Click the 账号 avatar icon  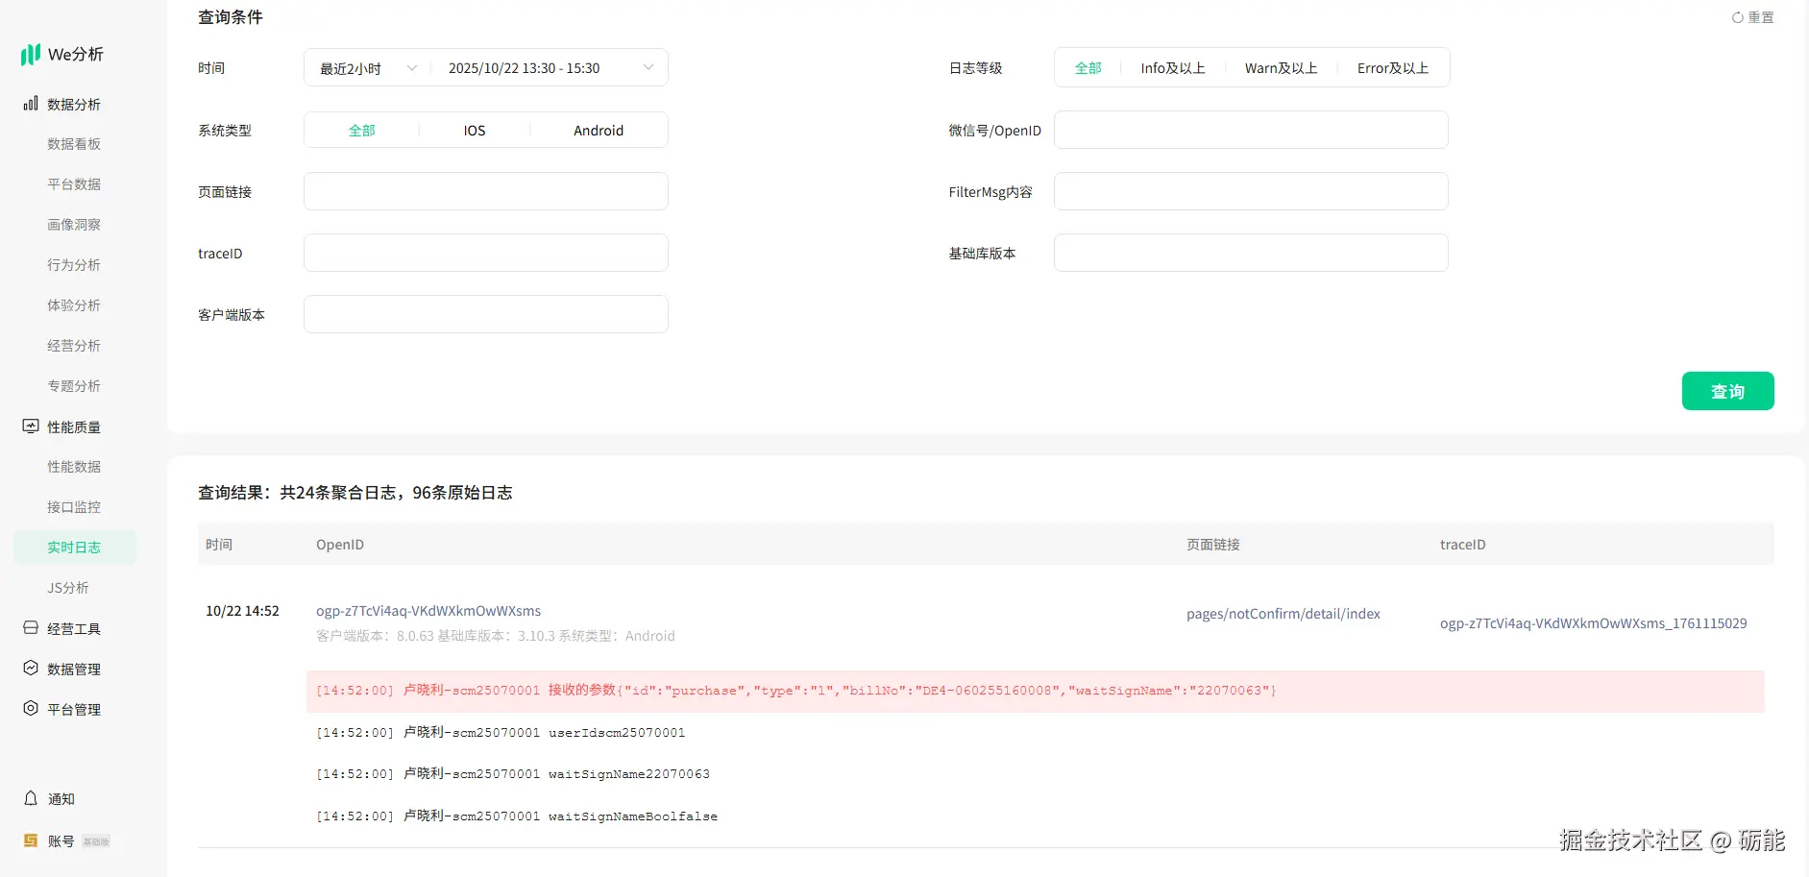31,840
